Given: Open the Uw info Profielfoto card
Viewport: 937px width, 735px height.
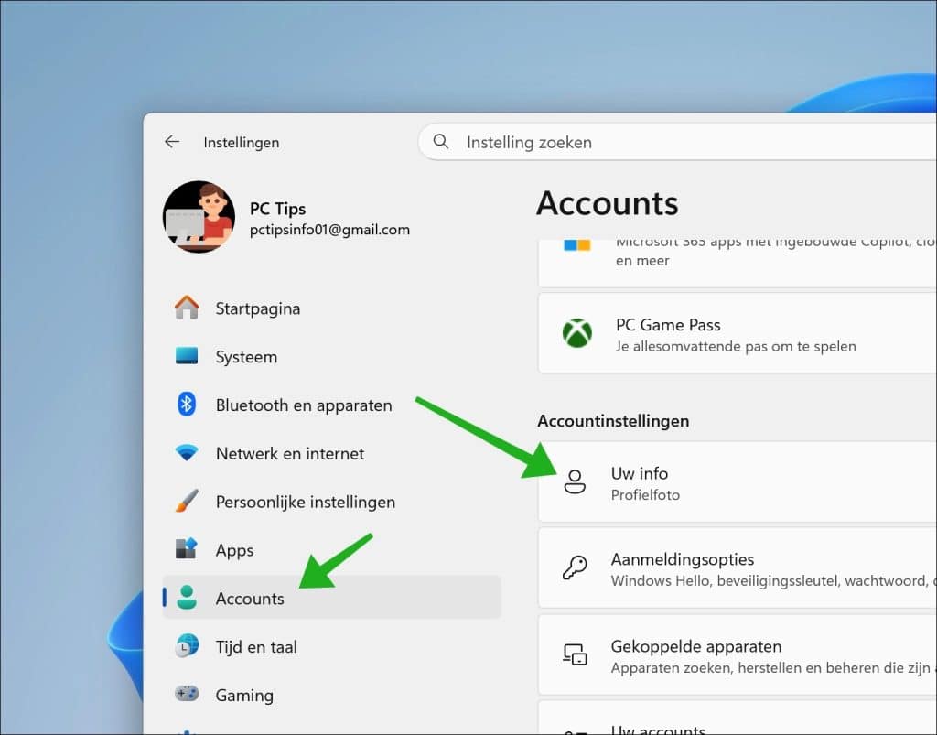Looking at the screenshot, I should pyautogui.click(x=738, y=482).
